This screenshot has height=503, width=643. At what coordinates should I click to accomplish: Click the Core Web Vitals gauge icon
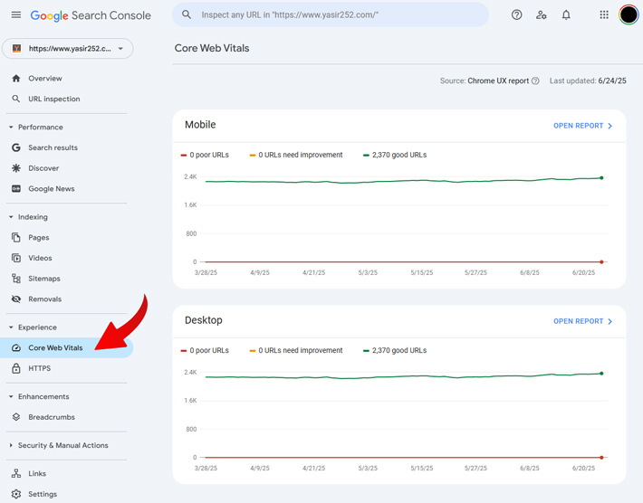tap(16, 347)
